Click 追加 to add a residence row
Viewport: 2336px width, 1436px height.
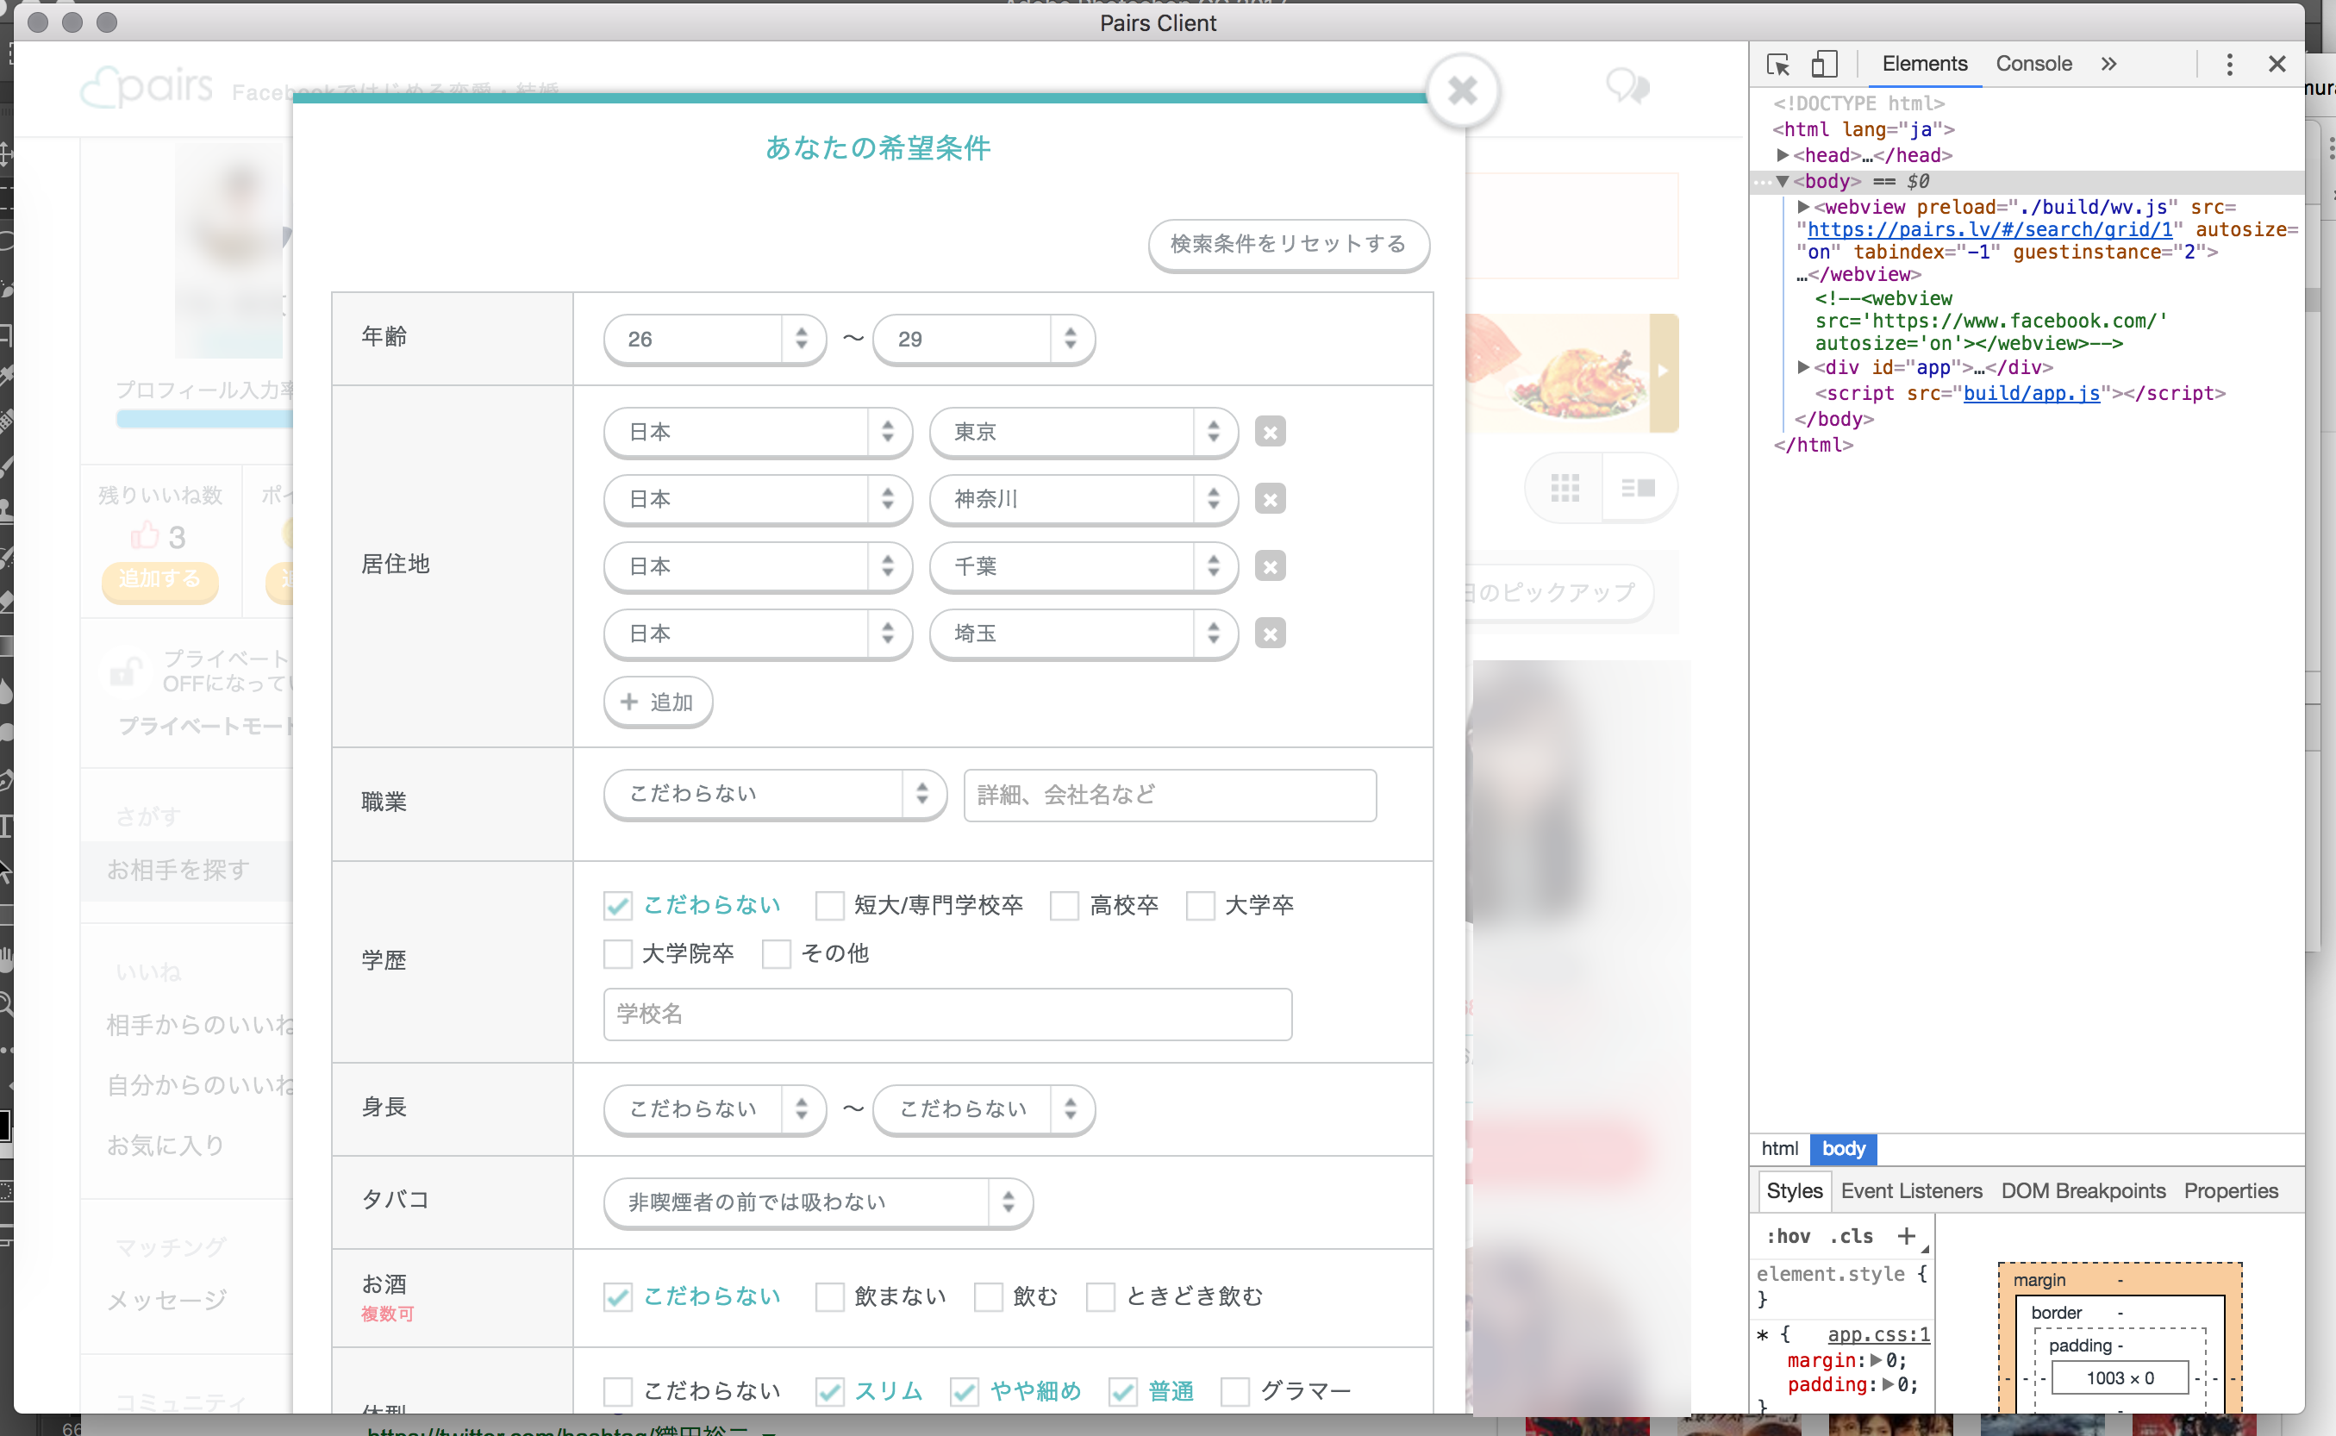[657, 702]
